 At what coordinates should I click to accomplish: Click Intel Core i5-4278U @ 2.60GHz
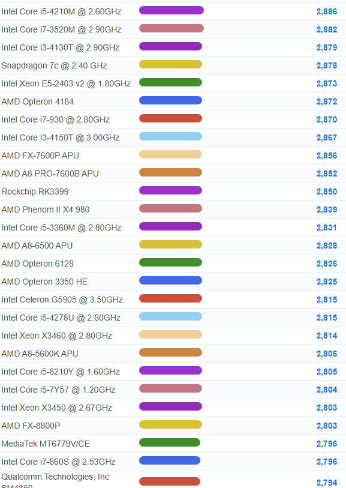tap(61, 318)
